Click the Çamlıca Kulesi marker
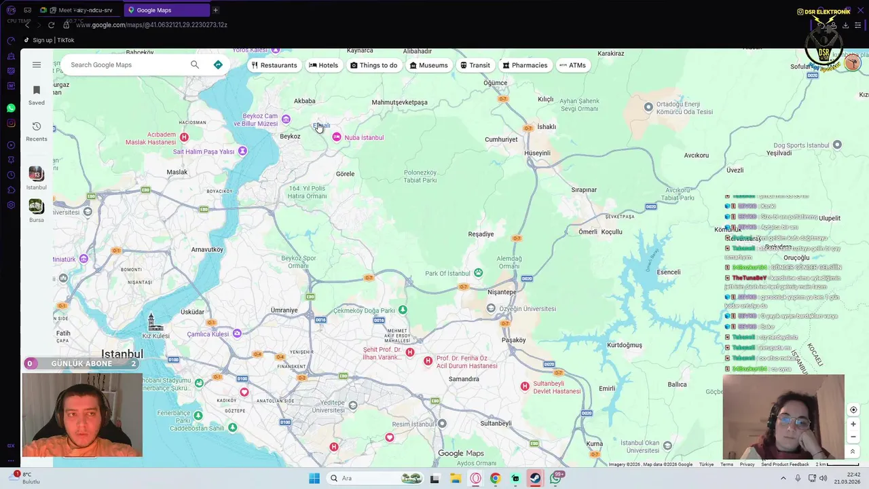The width and height of the screenshot is (869, 489). [x=237, y=333]
